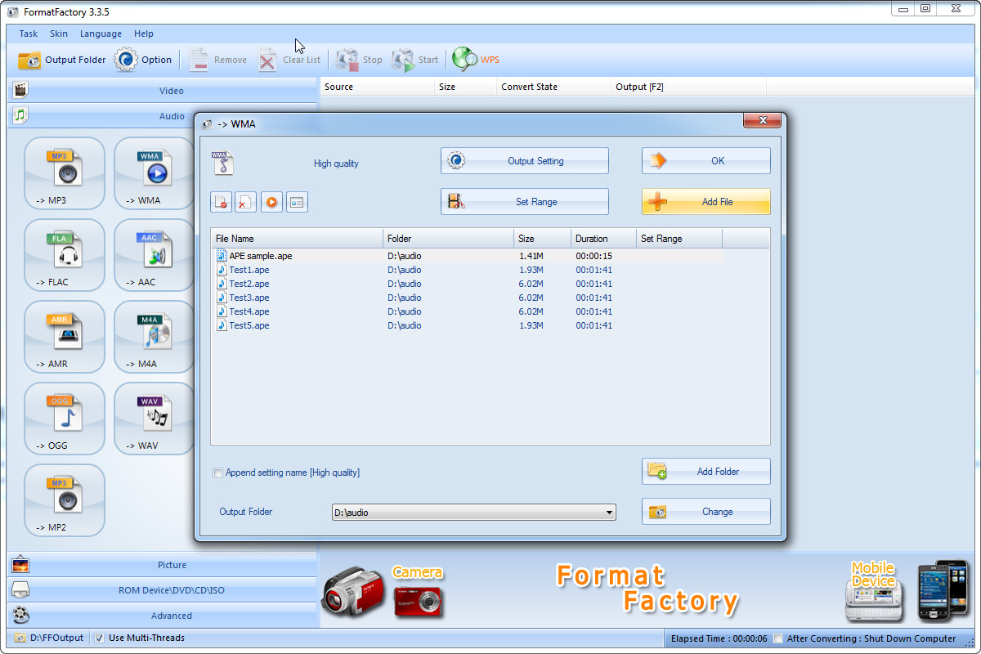The height and width of the screenshot is (654, 981).
Task: Pick the OGG conversion icon
Action: (65, 419)
